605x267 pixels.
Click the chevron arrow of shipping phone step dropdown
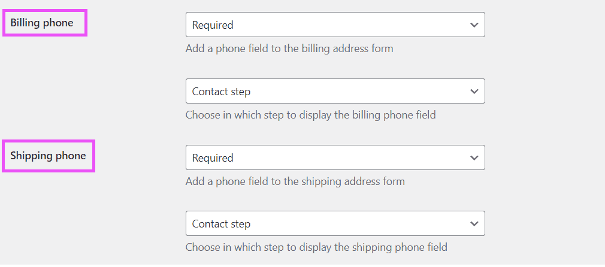(x=474, y=224)
